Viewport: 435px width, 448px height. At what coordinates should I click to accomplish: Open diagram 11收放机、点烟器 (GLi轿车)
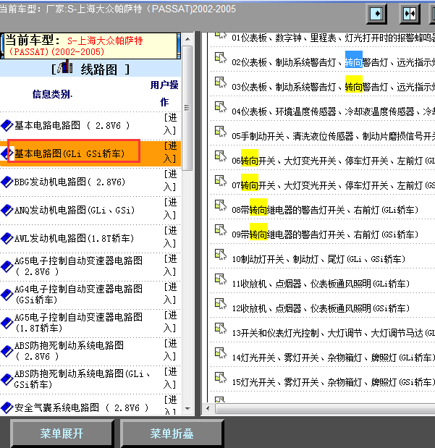pos(321,284)
